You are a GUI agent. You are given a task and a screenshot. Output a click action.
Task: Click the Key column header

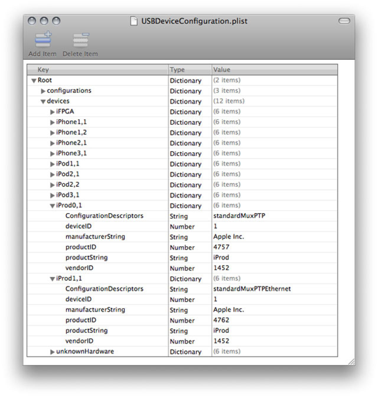97,70
